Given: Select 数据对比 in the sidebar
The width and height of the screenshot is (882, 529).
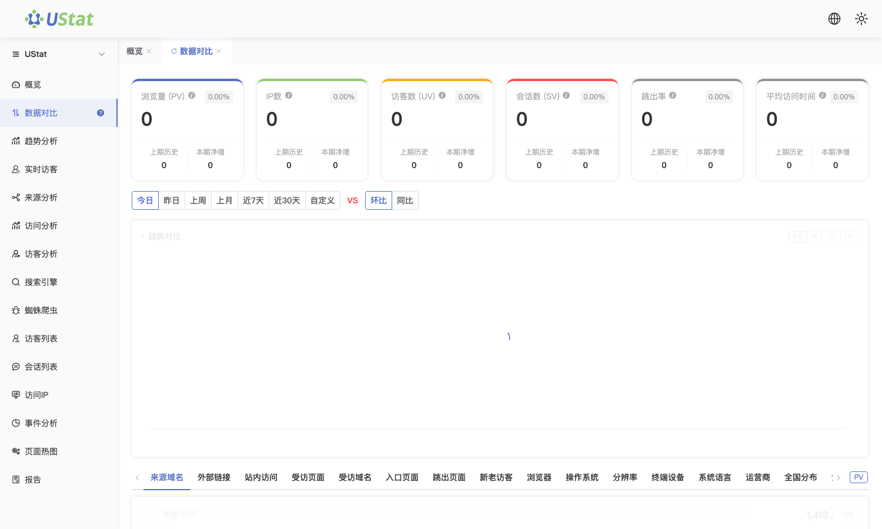Looking at the screenshot, I should pyautogui.click(x=59, y=113).
